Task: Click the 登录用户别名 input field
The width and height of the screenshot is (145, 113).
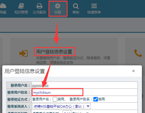Action: pyautogui.click(x=57, y=93)
